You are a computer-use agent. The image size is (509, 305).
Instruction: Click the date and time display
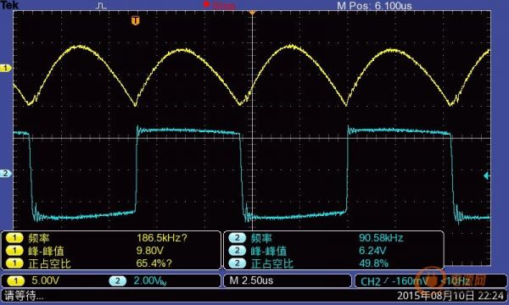coord(450,296)
